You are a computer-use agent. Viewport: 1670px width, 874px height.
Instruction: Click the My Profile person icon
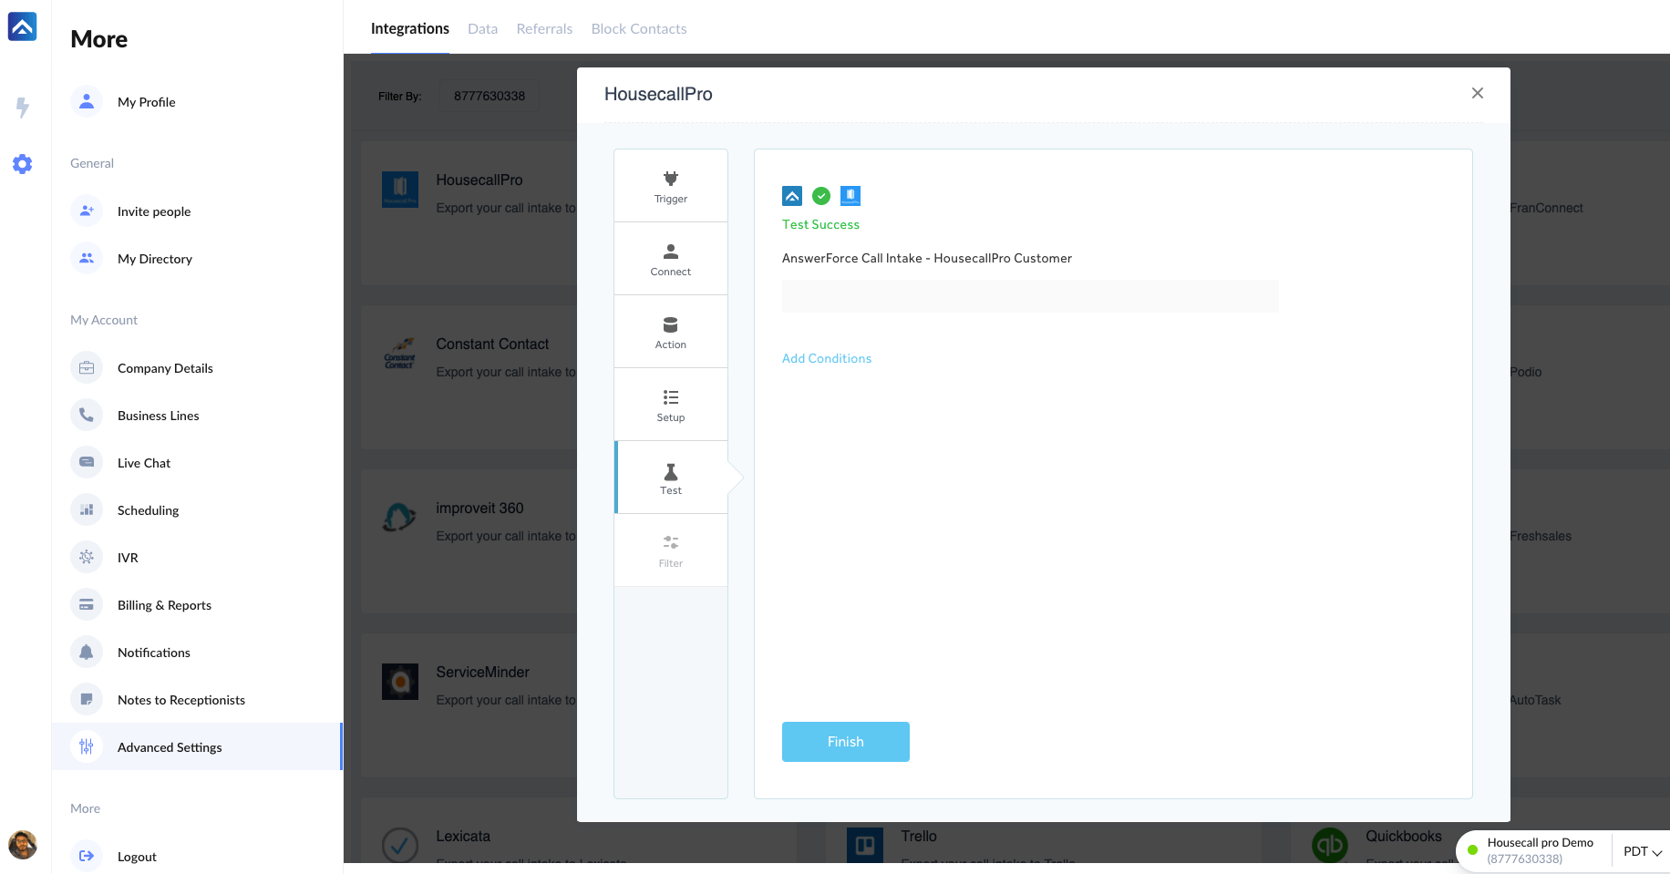coord(87,101)
